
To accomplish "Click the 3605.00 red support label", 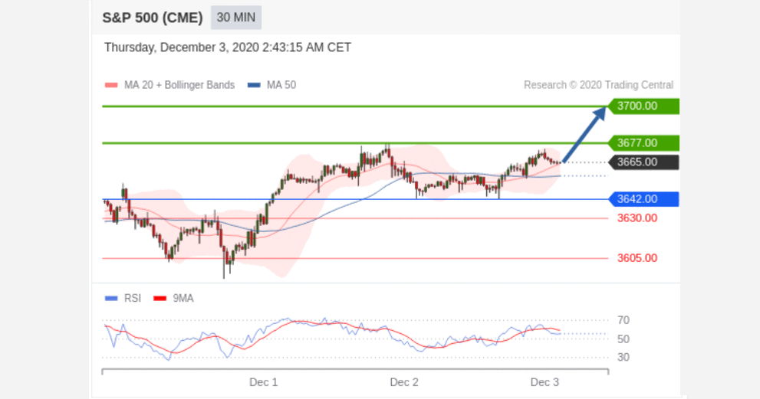I will click(637, 258).
